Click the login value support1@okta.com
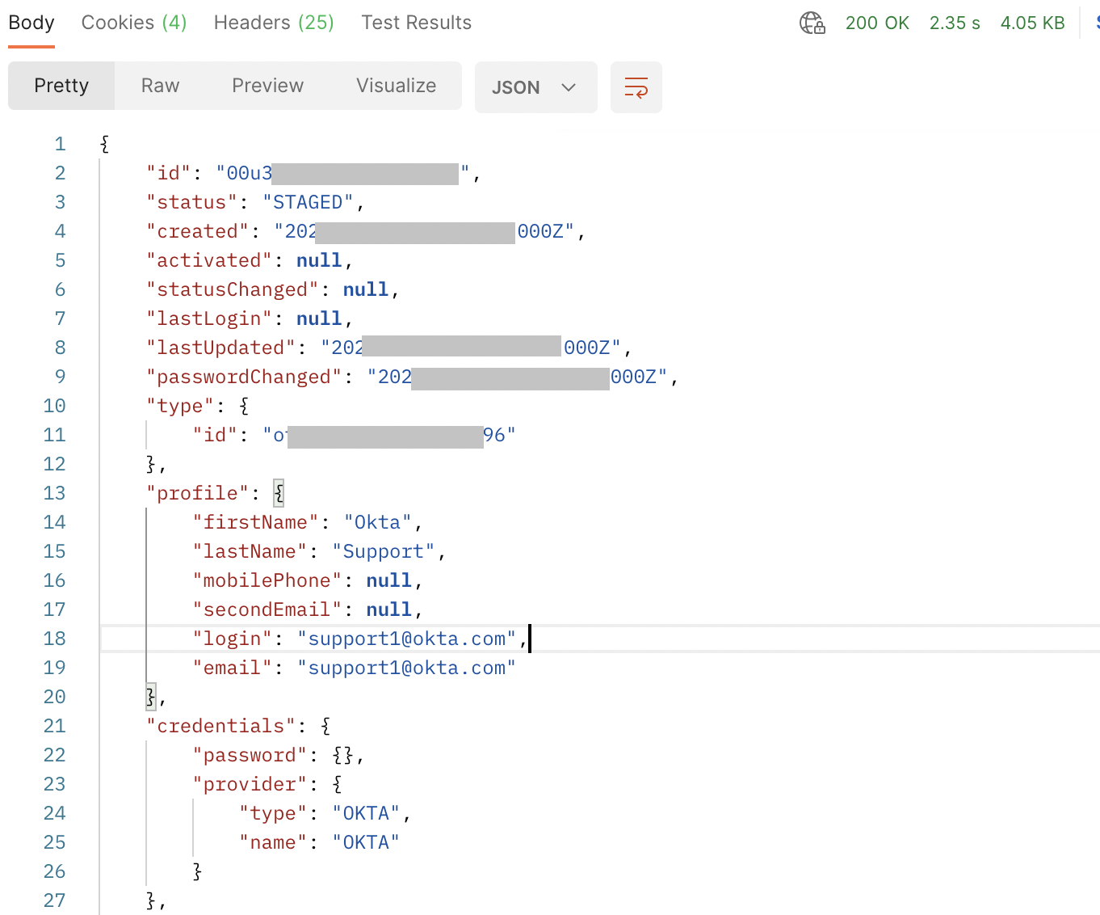The image size is (1100, 915). pos(407,639)
